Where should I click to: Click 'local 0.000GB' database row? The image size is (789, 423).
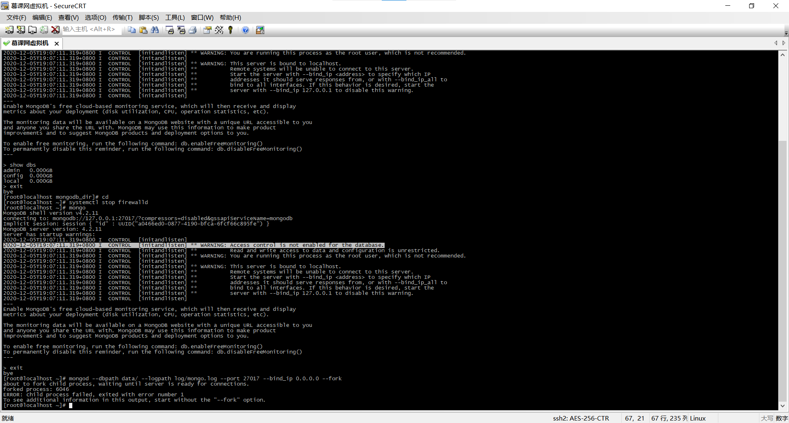click(28, 181)
